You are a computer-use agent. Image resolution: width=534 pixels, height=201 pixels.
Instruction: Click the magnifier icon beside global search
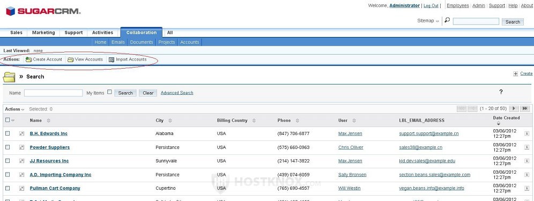[447, 20]
